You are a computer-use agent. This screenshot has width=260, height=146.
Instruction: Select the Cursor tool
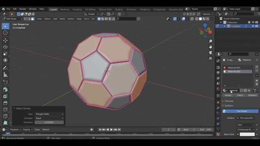[5, 33]
